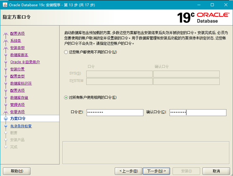
Task: Click the message area box at the bottom
Action: pyautogui.click(x=146, y=153)
